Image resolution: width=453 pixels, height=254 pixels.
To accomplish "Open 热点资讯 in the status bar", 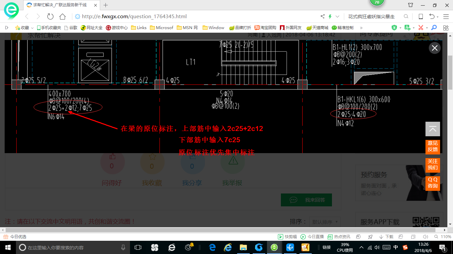I will tap(339, 237).
